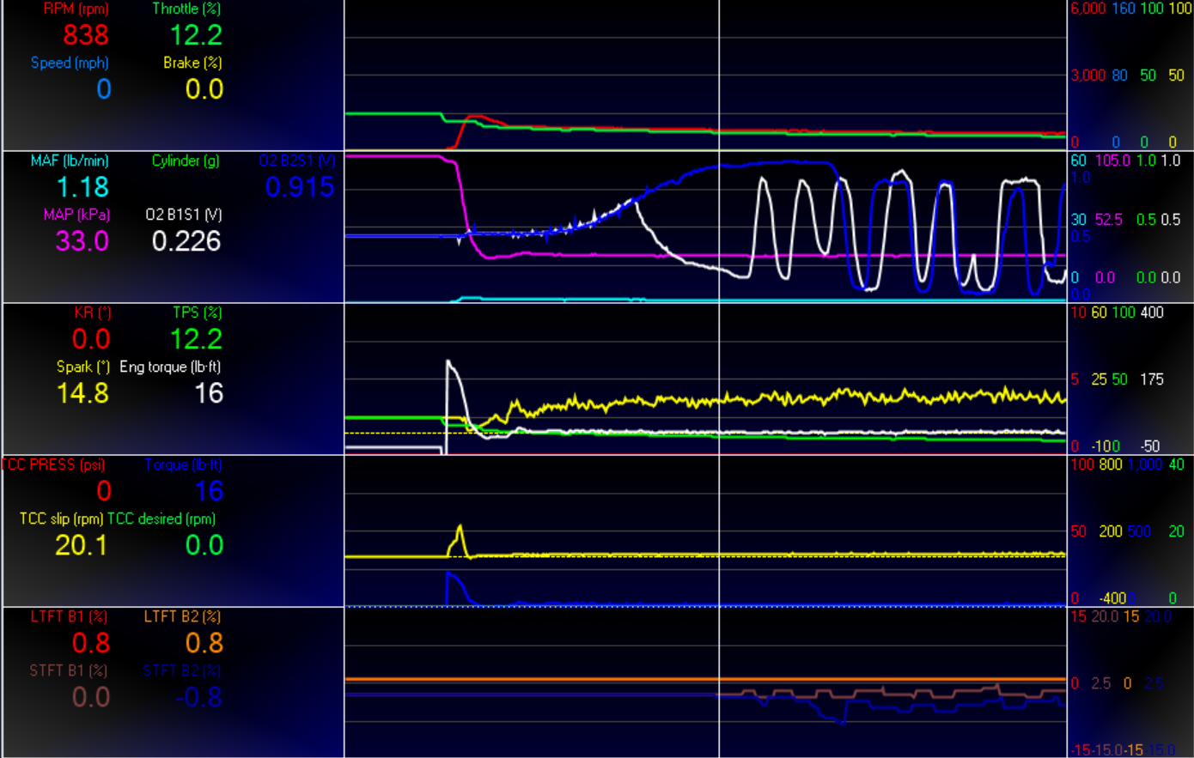Image resolution: width=1194 pixels, height=758 pixels.
Task: Select the Speed (mph) parameter label
Action: click(x=70, y=63)
